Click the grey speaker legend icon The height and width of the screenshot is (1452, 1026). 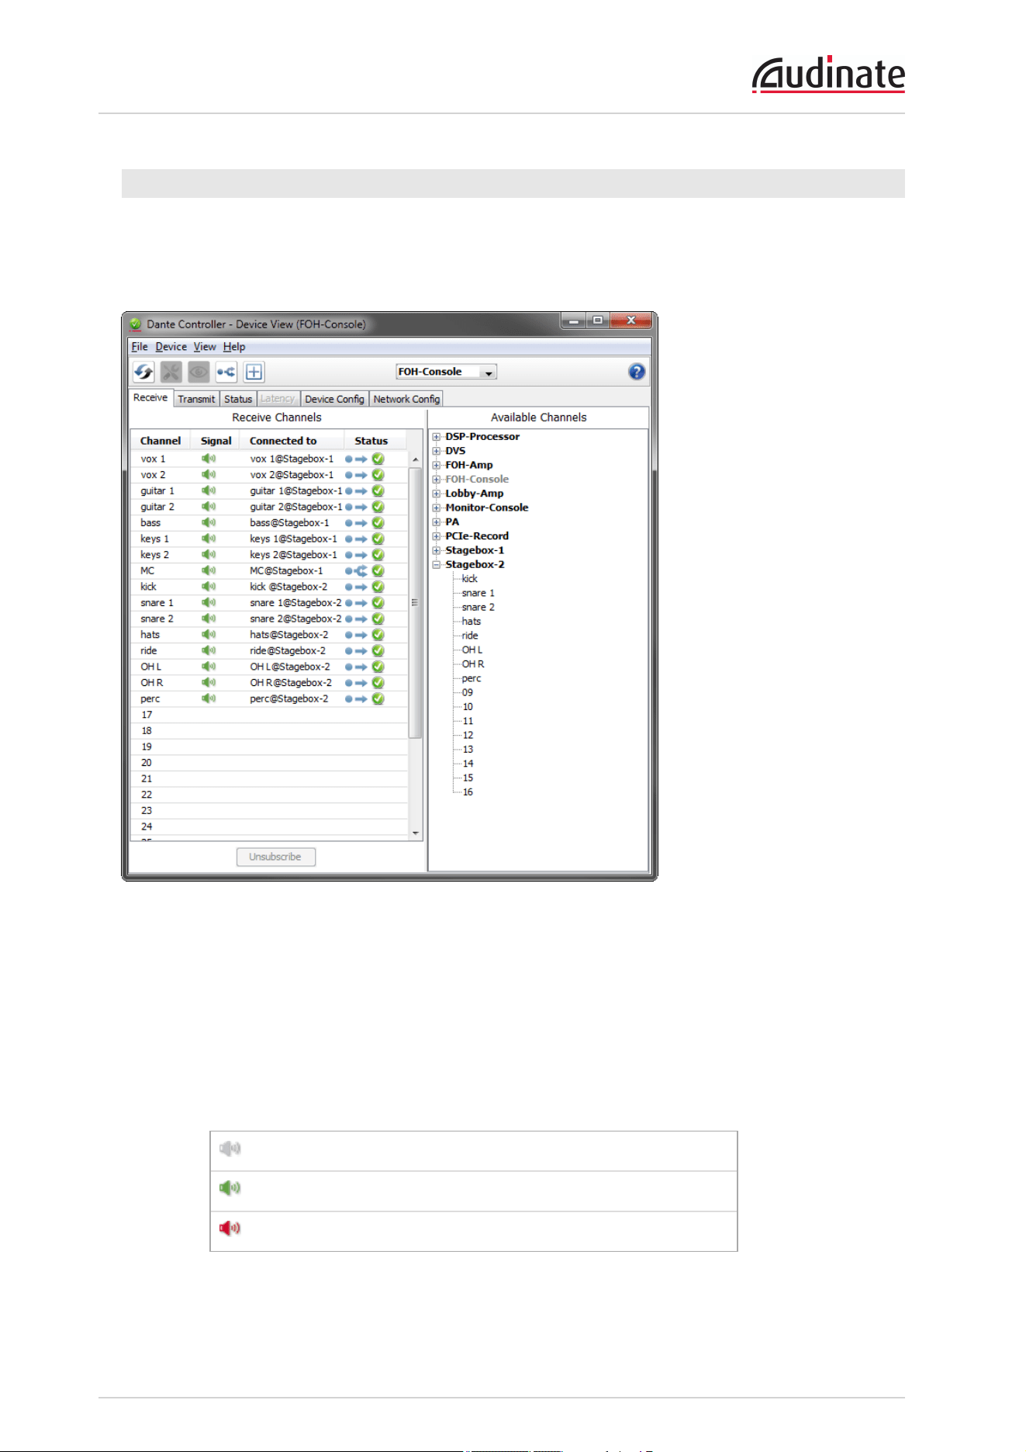tap(230, 1149)
